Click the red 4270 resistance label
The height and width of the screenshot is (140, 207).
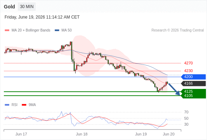tap(188, 63)
